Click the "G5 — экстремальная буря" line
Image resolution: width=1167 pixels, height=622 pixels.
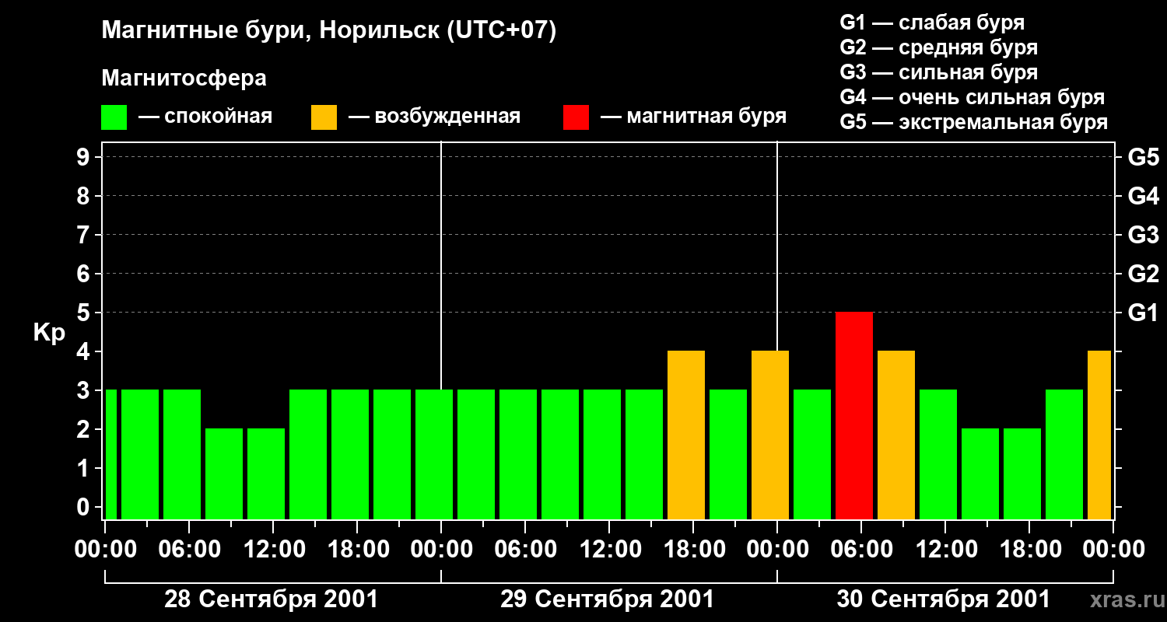pos(974,122)
